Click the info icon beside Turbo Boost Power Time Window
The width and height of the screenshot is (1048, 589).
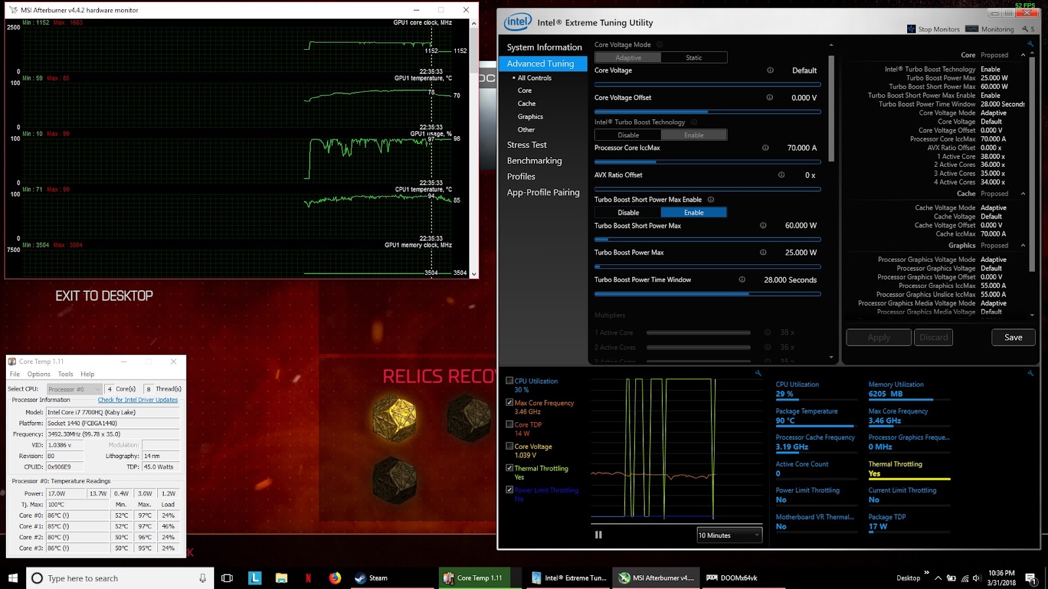pyautogui.click(x=742, y=279)
